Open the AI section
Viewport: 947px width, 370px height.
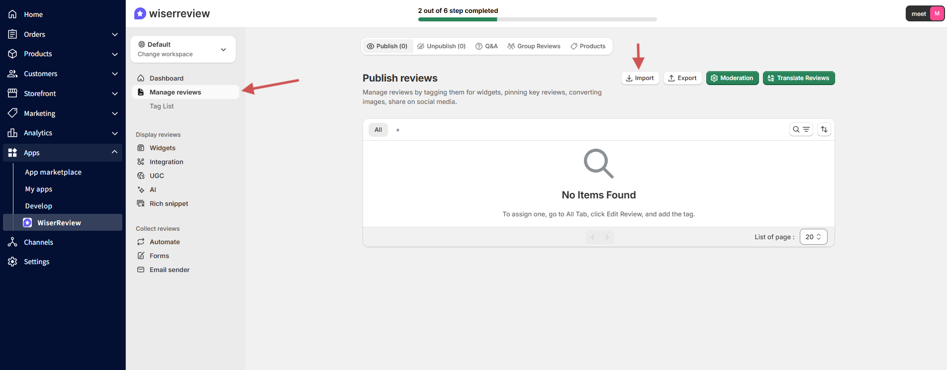click(153, 189)
